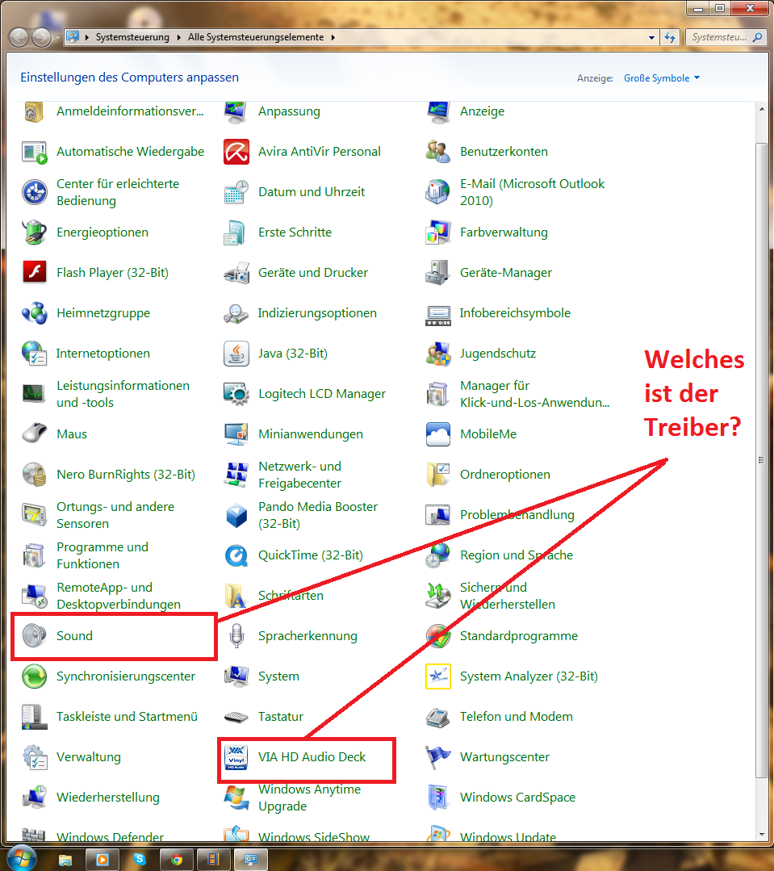Click the Spracherkennung microphone icon
Image resolution: width=774 pixels, height=871 pixels.
click(236, 636)
